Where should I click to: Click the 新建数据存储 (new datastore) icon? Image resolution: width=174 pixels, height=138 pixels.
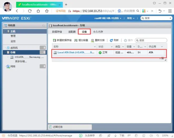pos(55,40)
